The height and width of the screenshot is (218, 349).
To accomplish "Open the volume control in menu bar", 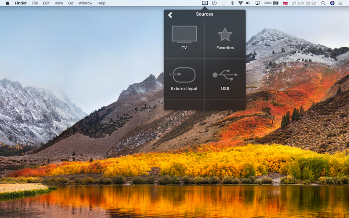I will (249, 3).
